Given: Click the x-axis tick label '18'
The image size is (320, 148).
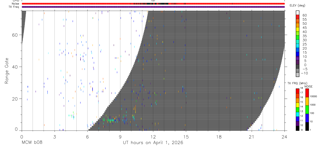Looking at the screenshot, I should click(219, 137).
